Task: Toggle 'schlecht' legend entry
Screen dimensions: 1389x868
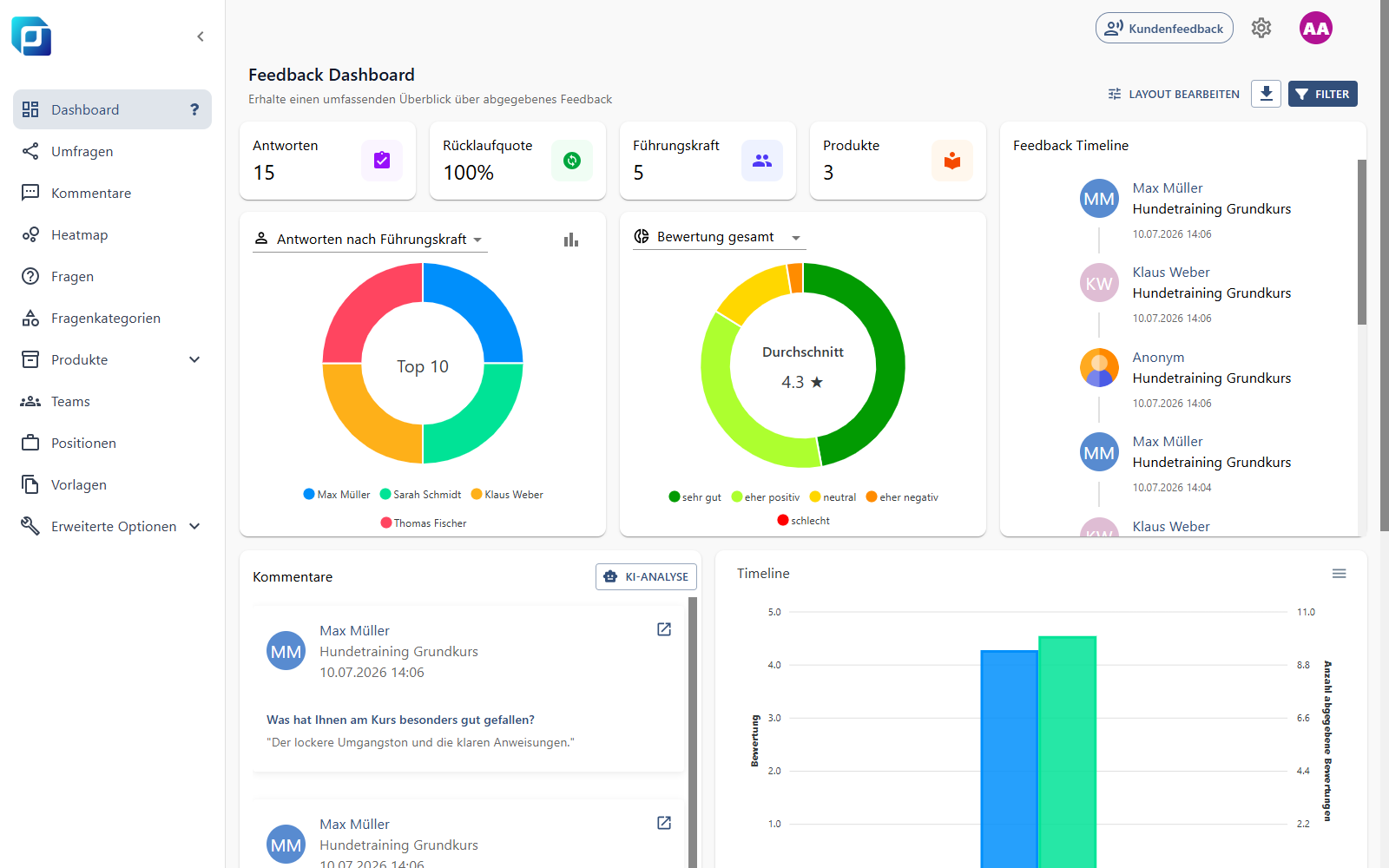Action: click(x=803, y=521)
